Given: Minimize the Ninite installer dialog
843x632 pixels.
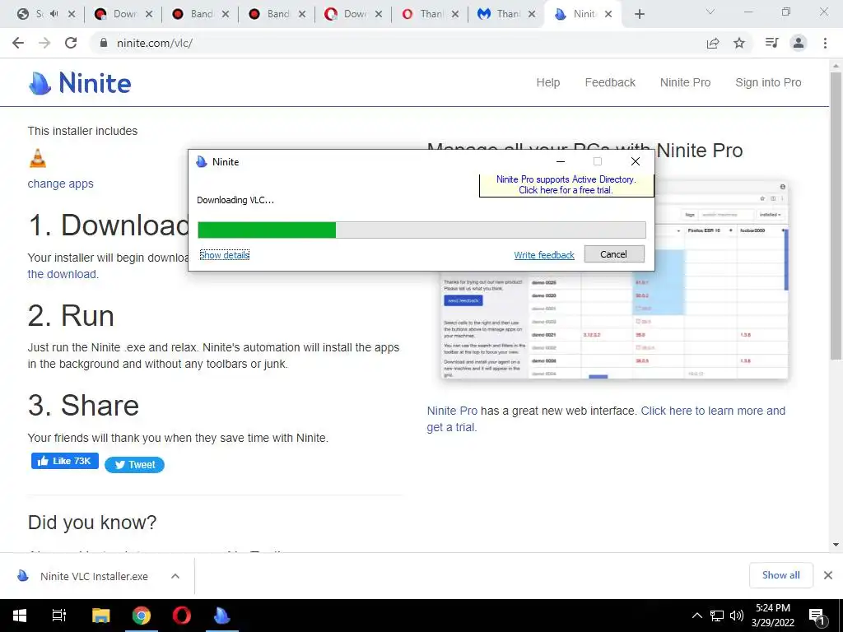Looking at the screenshot, I should click(560, 162).
